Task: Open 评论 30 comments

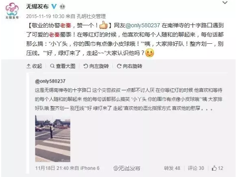Action: [196, 168]
